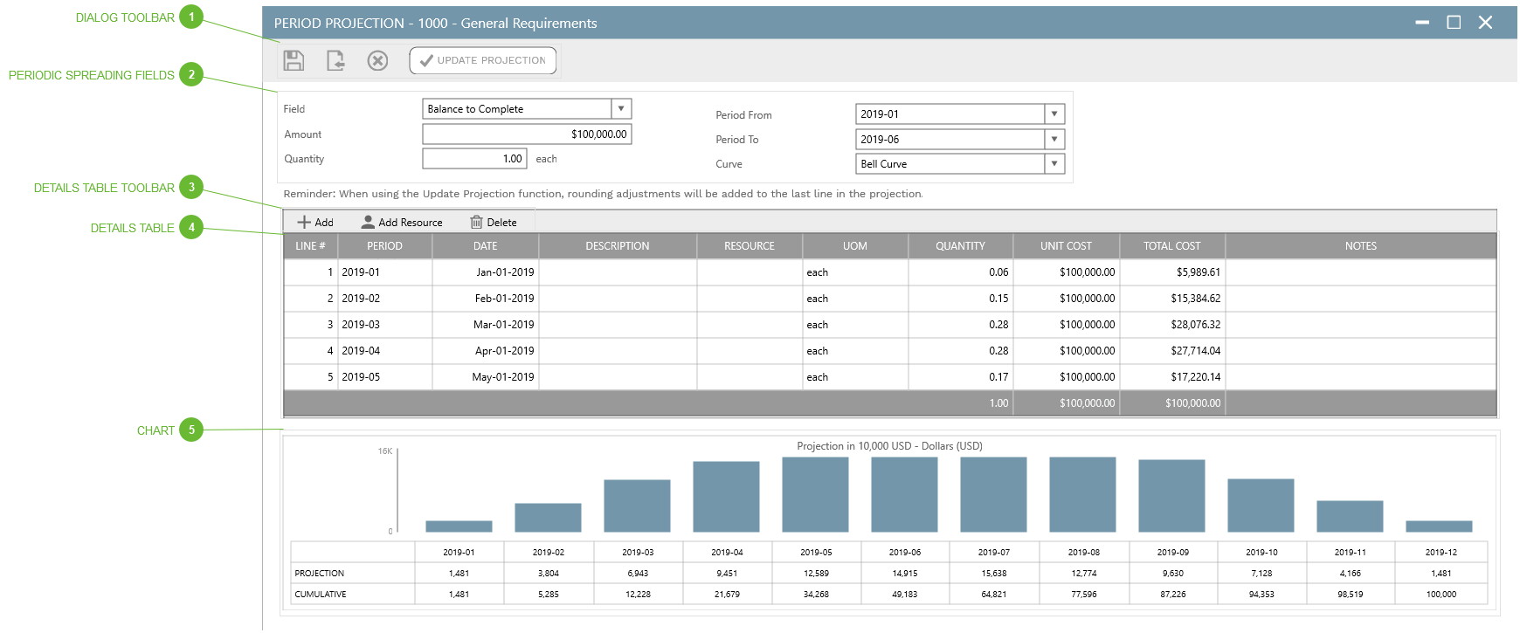Click the tallest chart bar for 2019-07

click(993, 495)
